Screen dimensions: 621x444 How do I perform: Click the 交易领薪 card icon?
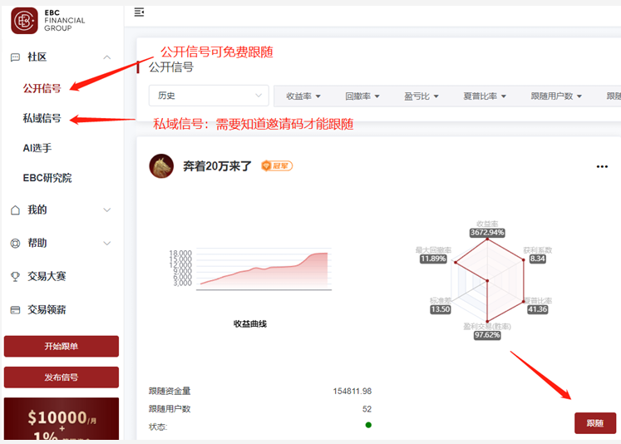pyautogui.click(x=15, y=310)
